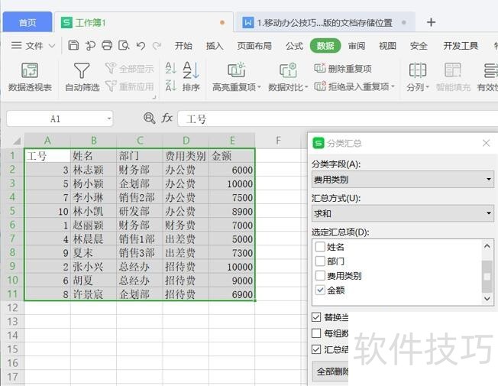The height and width of the screenshot is (386, 498).
Task: Click the 费用类别 header cell
Action: pyautogui.click(x=186, y=156)
